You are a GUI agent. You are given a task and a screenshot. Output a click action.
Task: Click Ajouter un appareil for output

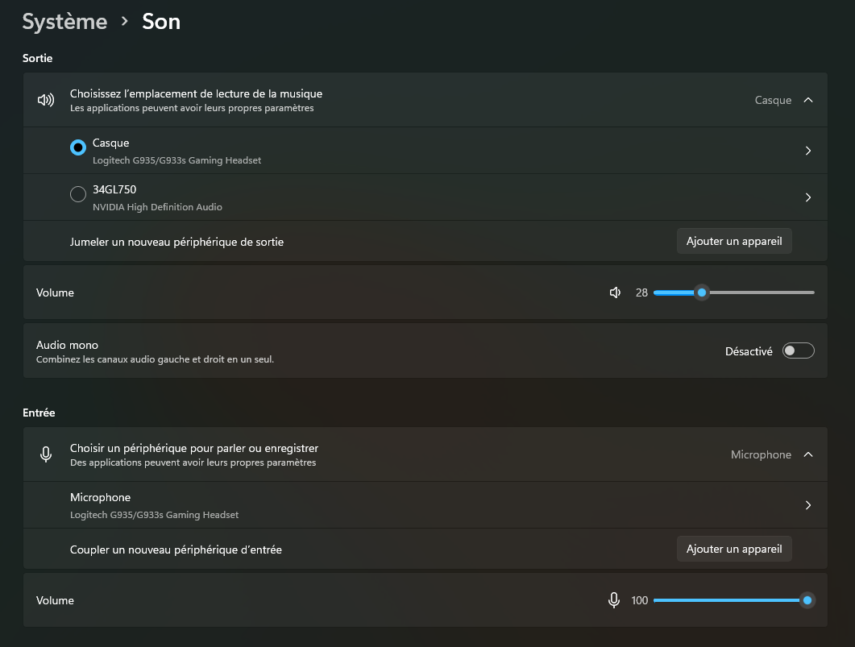(x=733, y=241)
